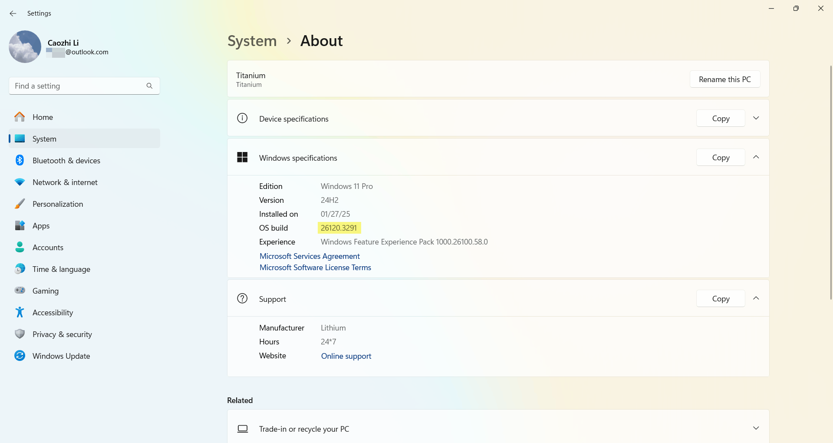This screenshot has width=833, height=443.
Task: Collapse the Support section
Action: tap(756, 298)
